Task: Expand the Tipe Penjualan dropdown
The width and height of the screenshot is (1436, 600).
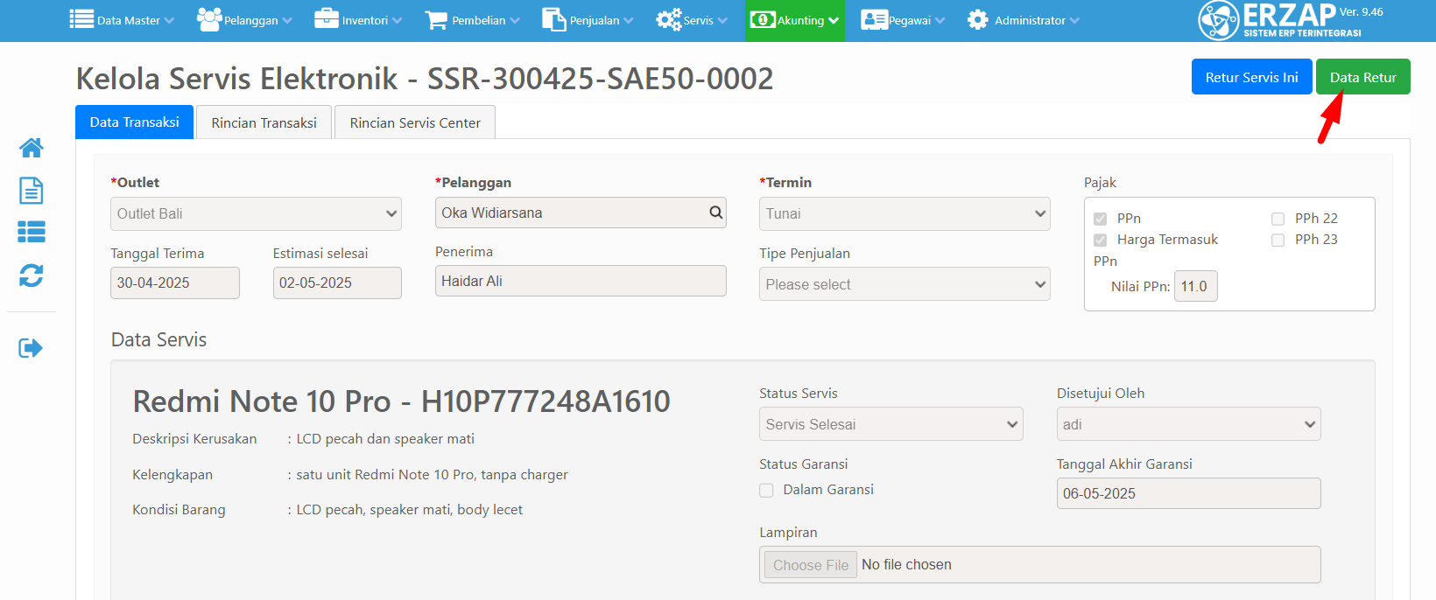Action: (x=904, y=284)
